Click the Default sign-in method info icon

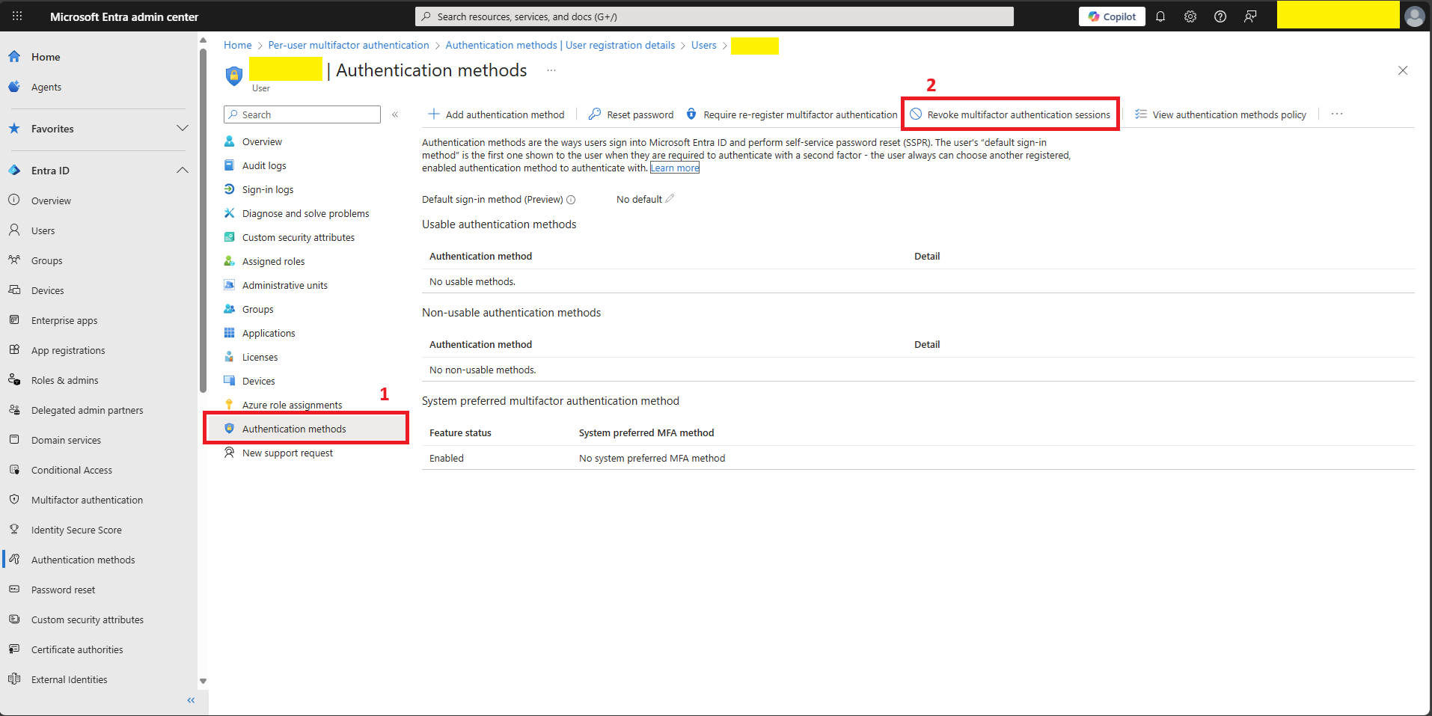tap(571, 200)
